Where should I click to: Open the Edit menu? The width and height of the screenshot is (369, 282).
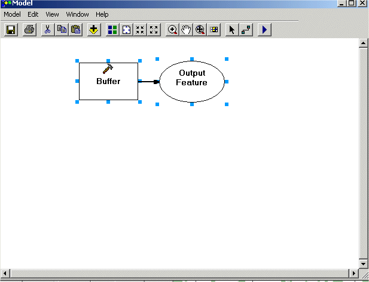(33, 14)
